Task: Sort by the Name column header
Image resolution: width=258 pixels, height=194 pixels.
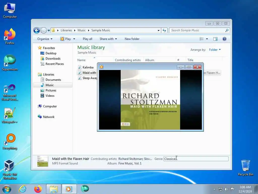Action: point(95,60)
